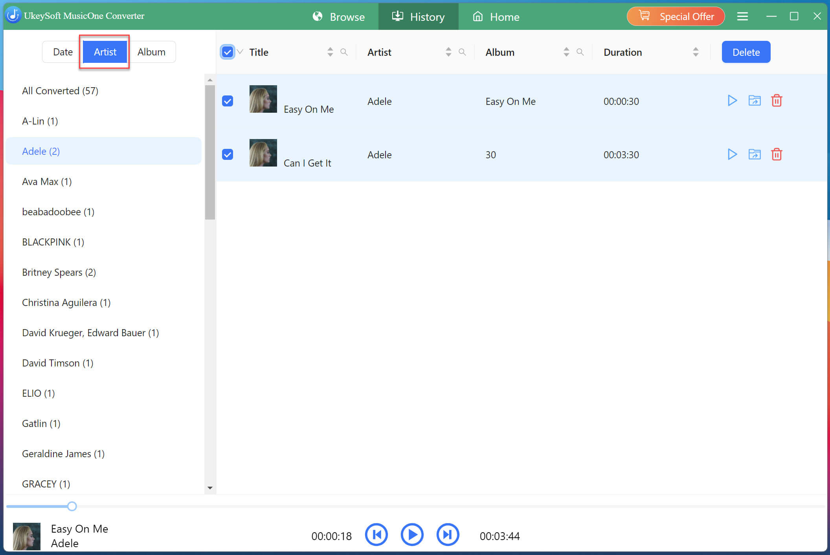
Task: Click album cell "30"
Action: [x=490, y=155]
